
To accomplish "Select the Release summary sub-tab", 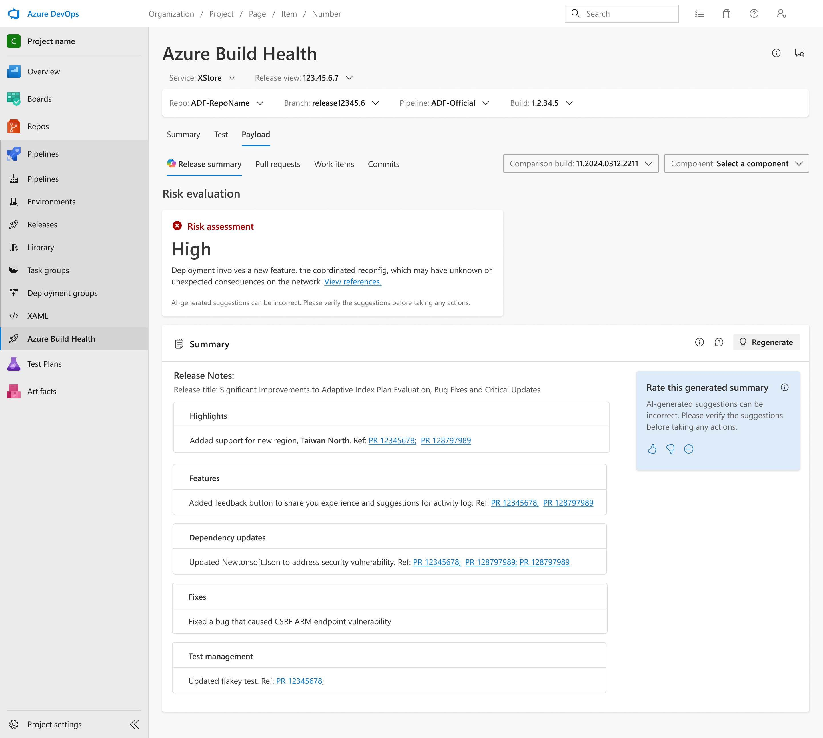I will pos(204,164).
